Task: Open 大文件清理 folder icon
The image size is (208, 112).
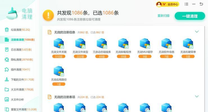Action: (7, 89)
